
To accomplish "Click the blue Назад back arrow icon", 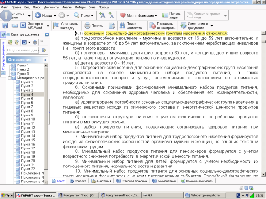I will click(x=38, y=15).
